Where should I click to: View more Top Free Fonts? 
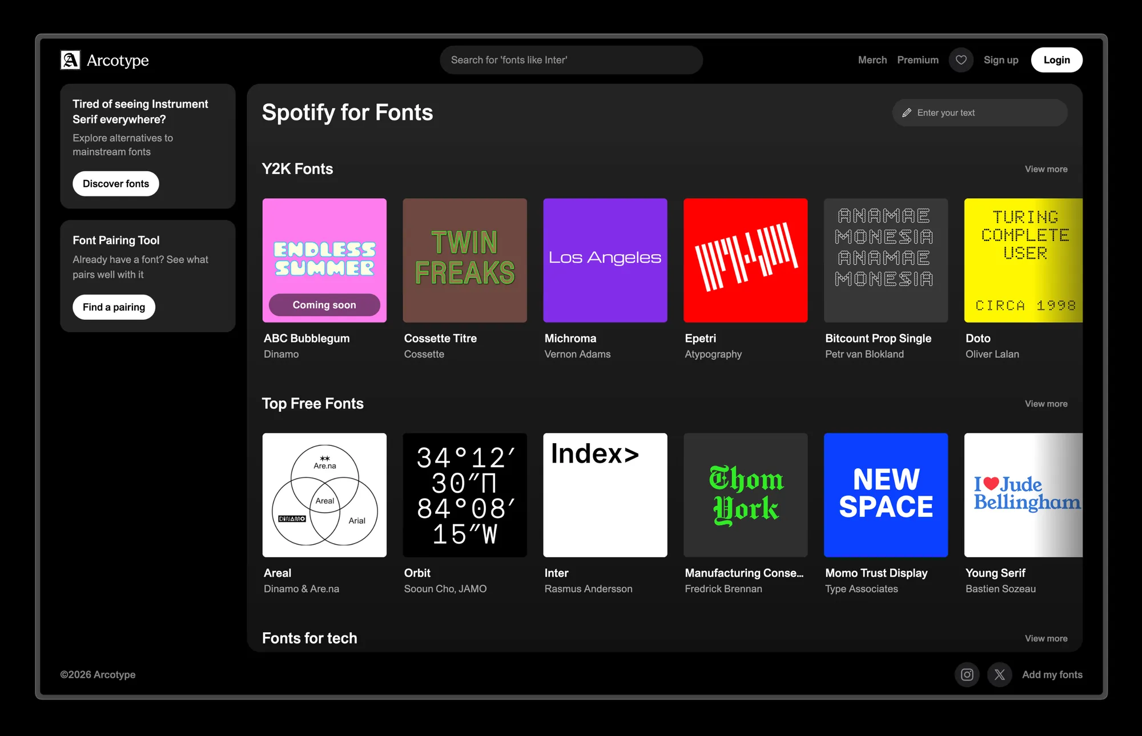click(1046, 404)
